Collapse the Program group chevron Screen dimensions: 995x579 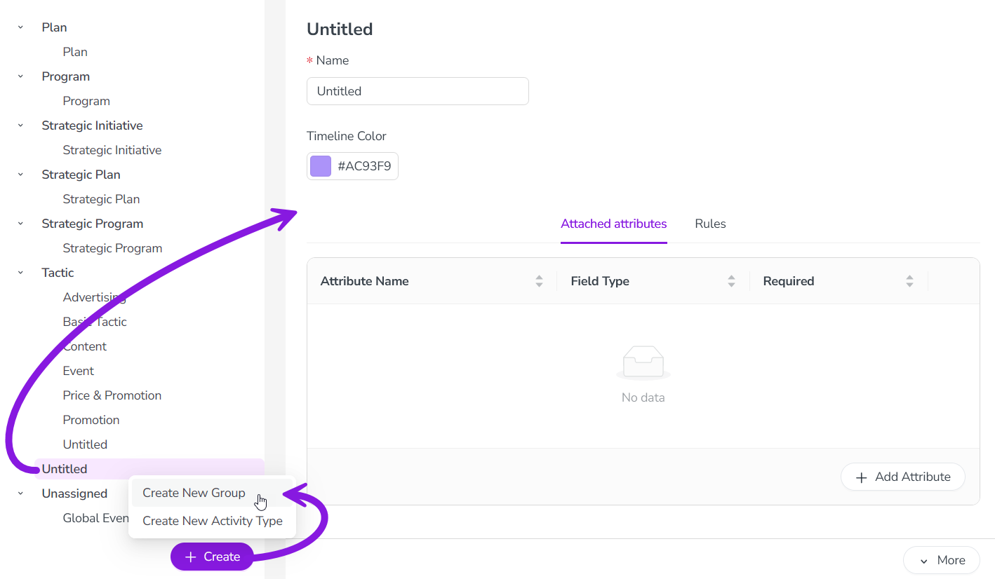coord(20,76)
